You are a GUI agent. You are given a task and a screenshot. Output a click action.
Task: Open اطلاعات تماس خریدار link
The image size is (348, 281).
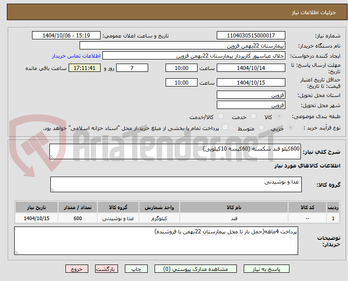[76, 56]
